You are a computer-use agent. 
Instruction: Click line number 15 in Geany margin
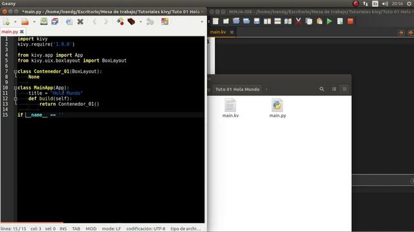5,115
